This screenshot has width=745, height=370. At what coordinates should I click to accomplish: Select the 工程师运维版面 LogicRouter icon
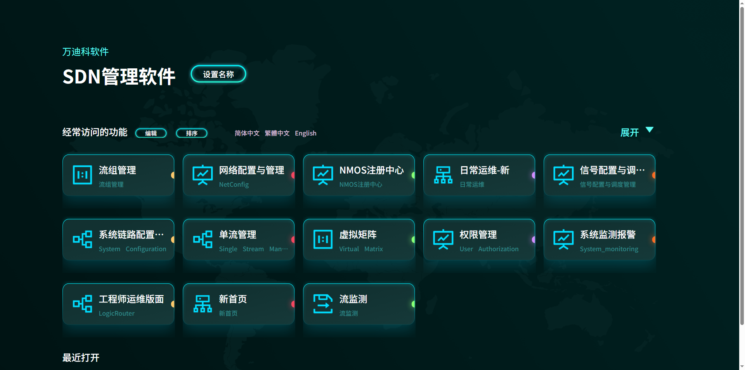click(82, 304)
